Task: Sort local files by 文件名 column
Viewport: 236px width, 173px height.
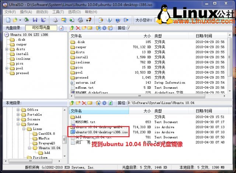Action: [99, 111]
